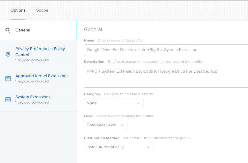Click the General section heading

pos(93,29)
